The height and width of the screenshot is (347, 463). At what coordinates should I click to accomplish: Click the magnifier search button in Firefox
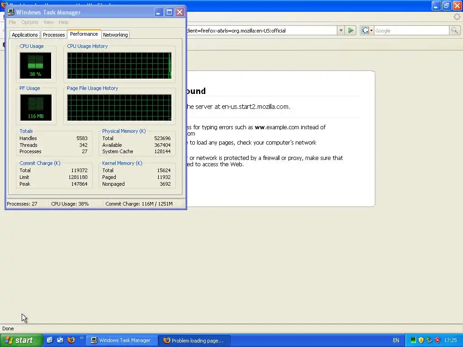454,30
